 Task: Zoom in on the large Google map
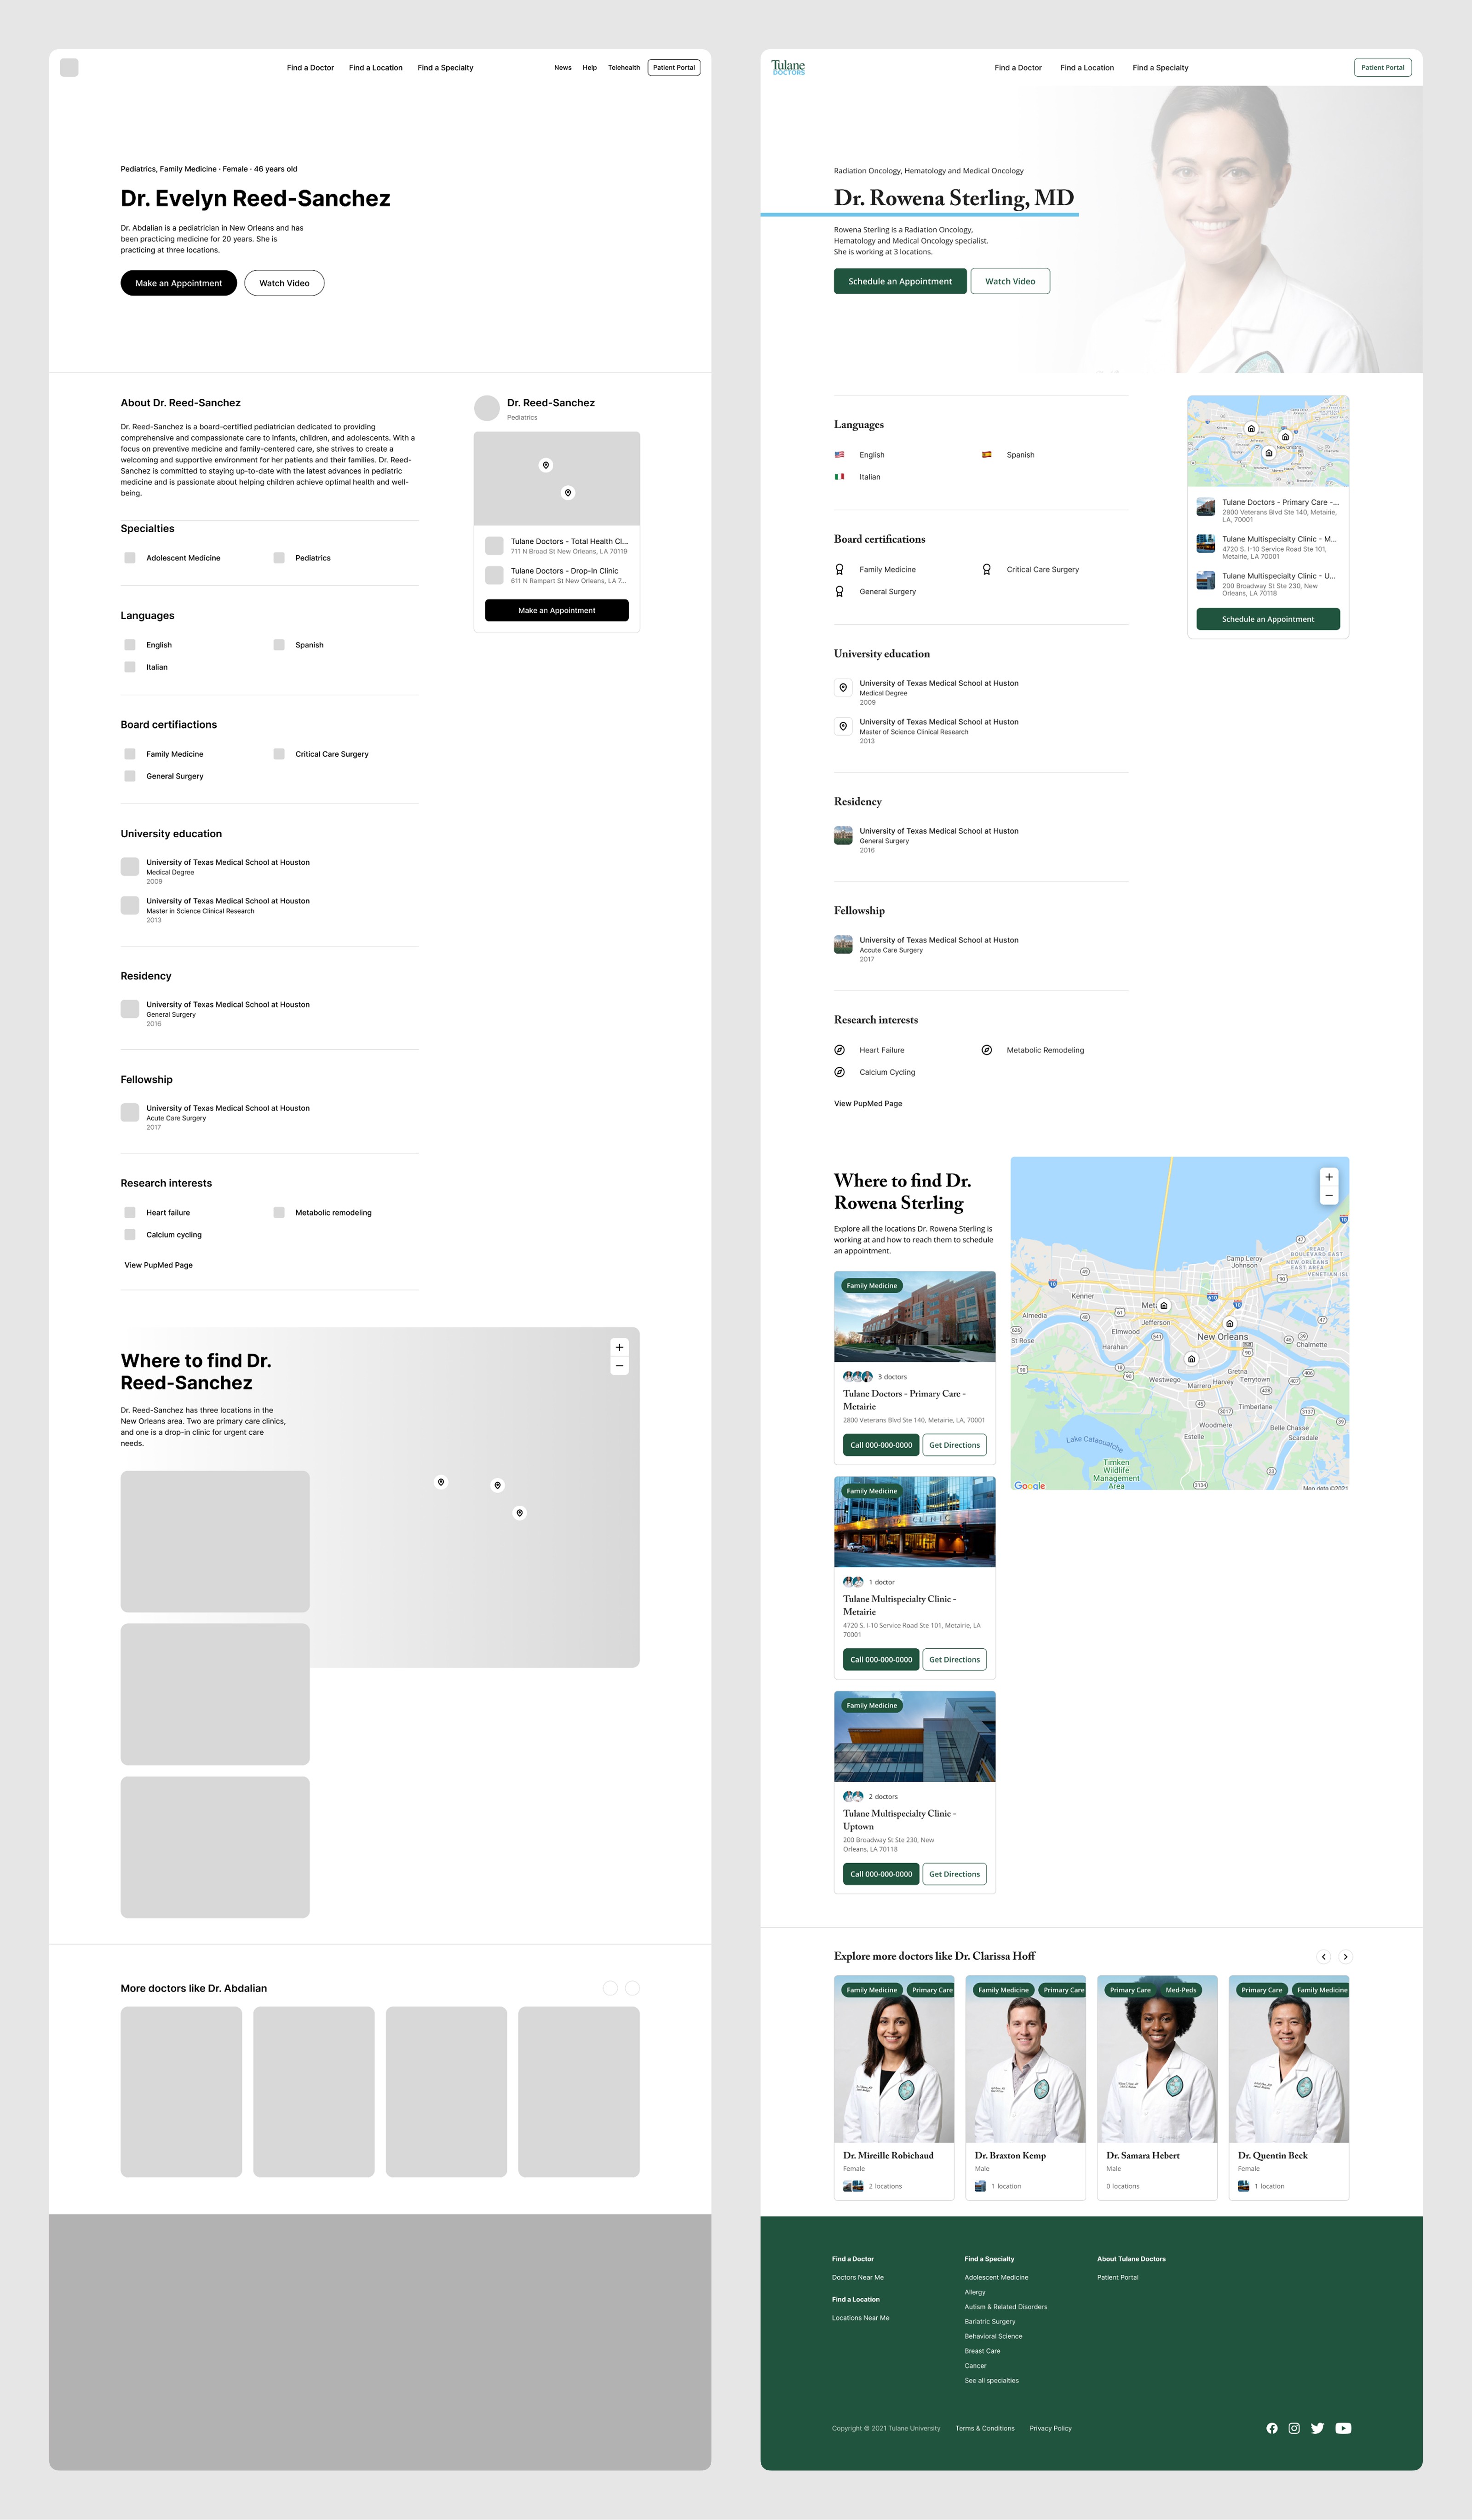[1328, 1177]
